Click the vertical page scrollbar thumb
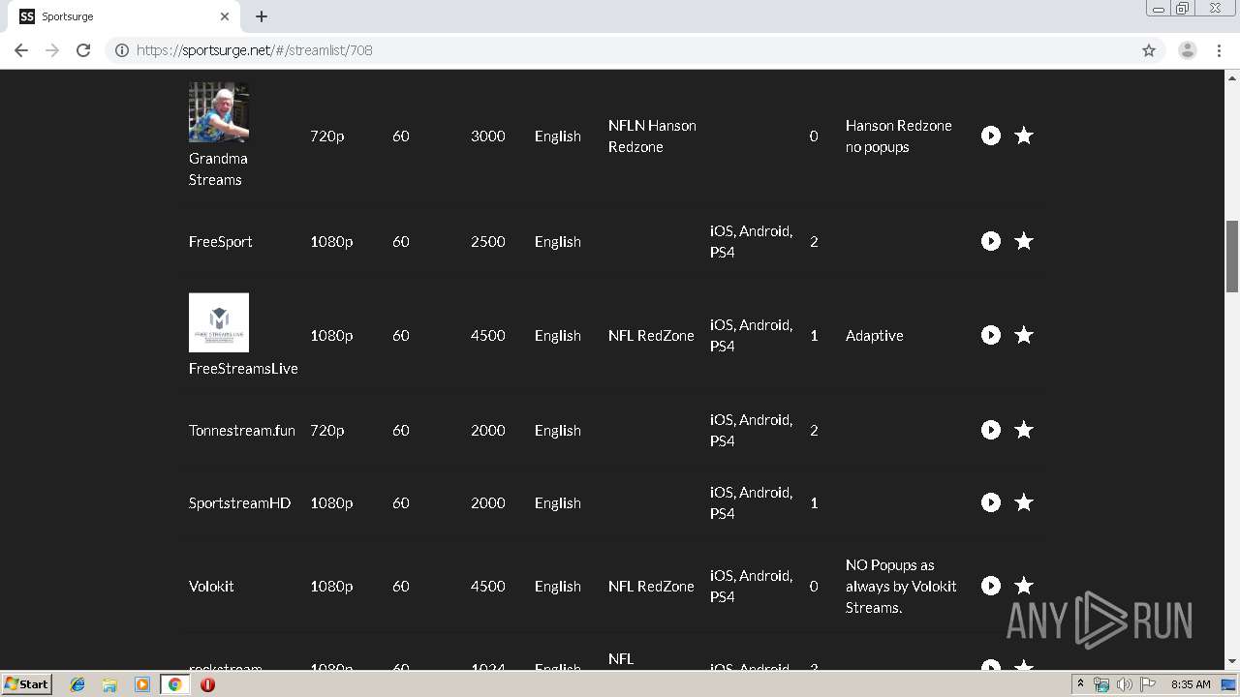Image resolution: width=1240 pixels, height=697 pixels. (x=1232, y=257)
